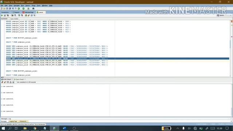
Task: Click the green Back navigation icon
Action: tap(19, 8)
